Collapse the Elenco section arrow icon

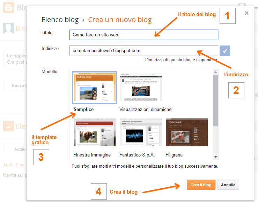9,126
